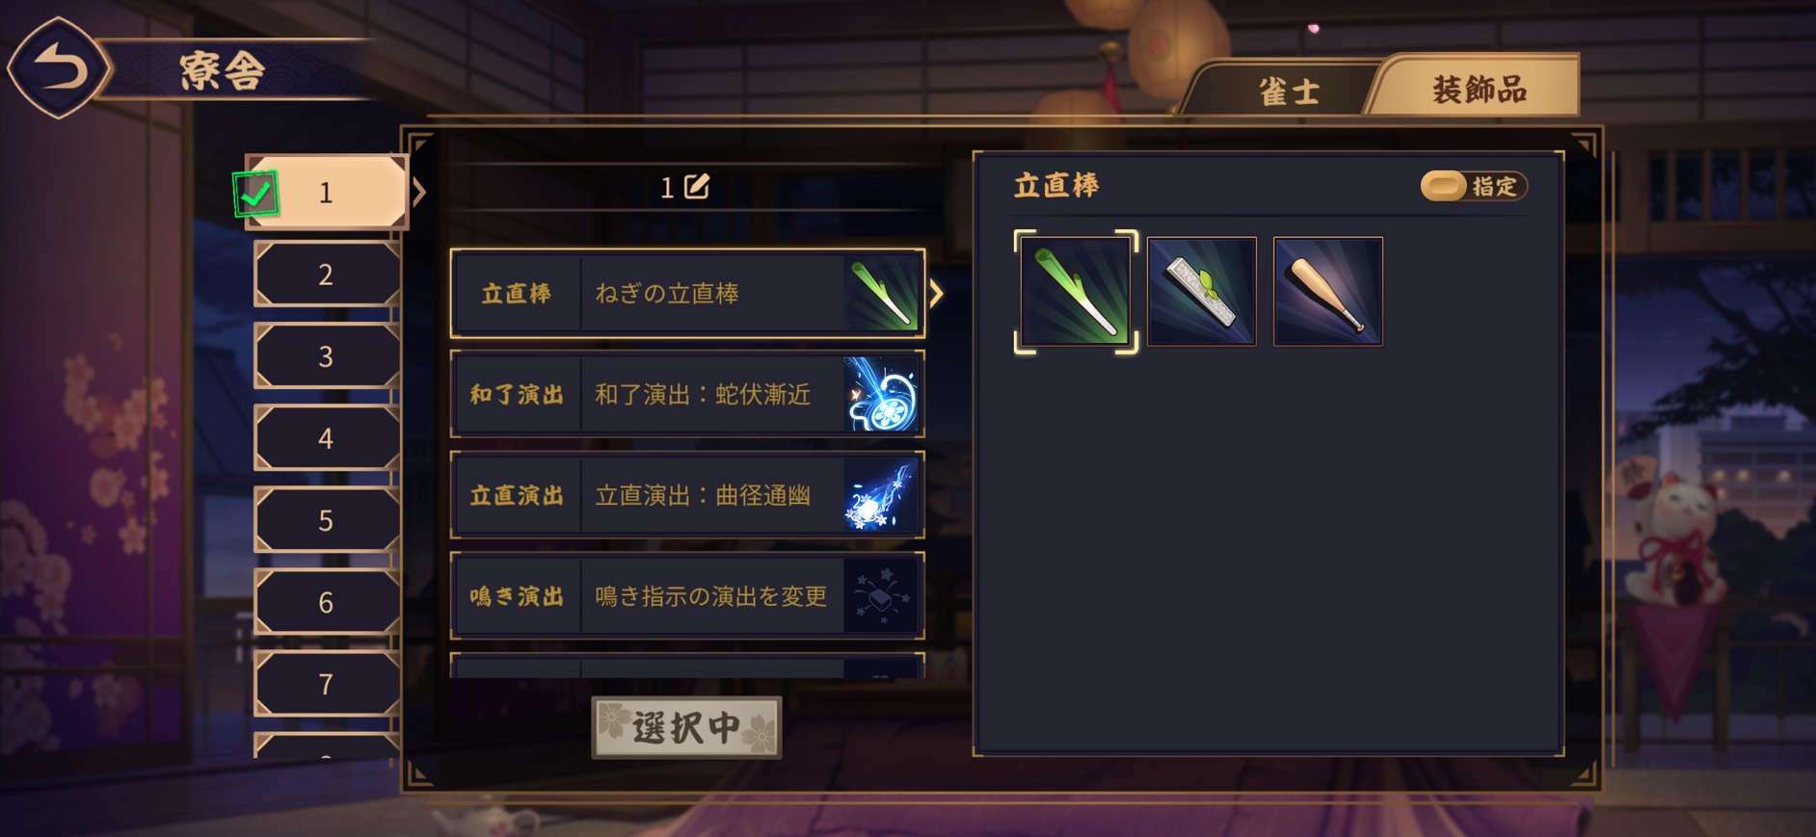The image size is (1816, 837).
Task: Select preset slot 7
Action: pyautogui.click(x=327, y=684)
